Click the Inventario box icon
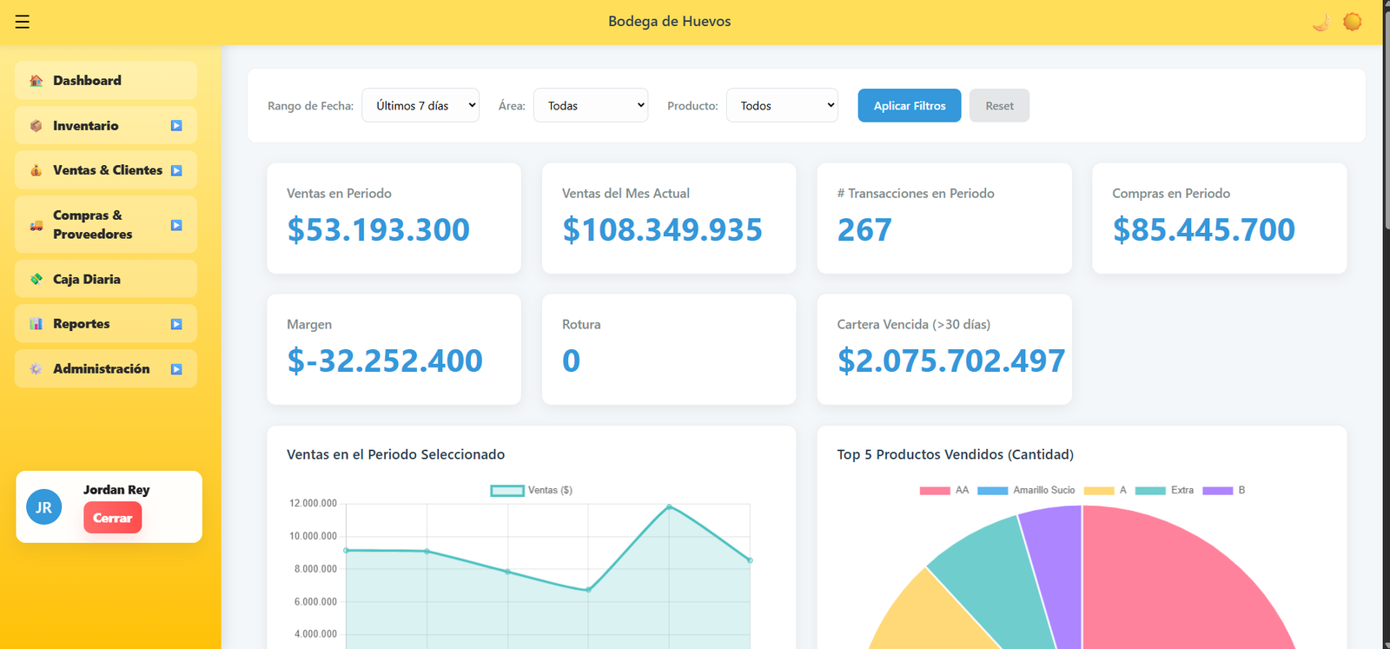The width and height of the screenshot is (1390, 649). click(36, 126)
